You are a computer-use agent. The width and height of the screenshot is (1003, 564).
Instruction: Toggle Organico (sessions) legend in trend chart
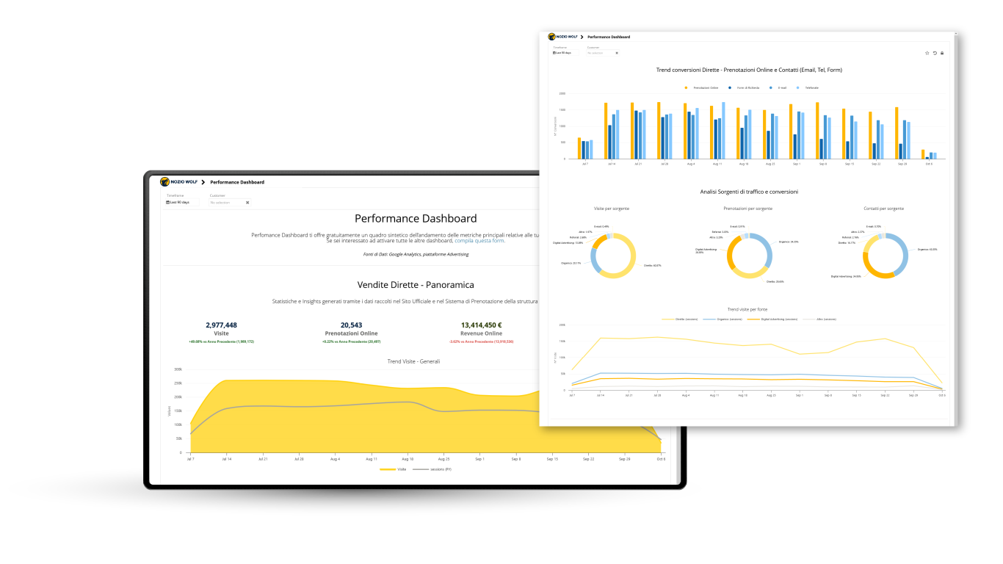[723, 319]
